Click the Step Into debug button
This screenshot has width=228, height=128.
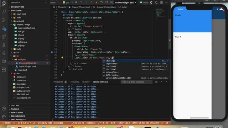tap(86, 2)
